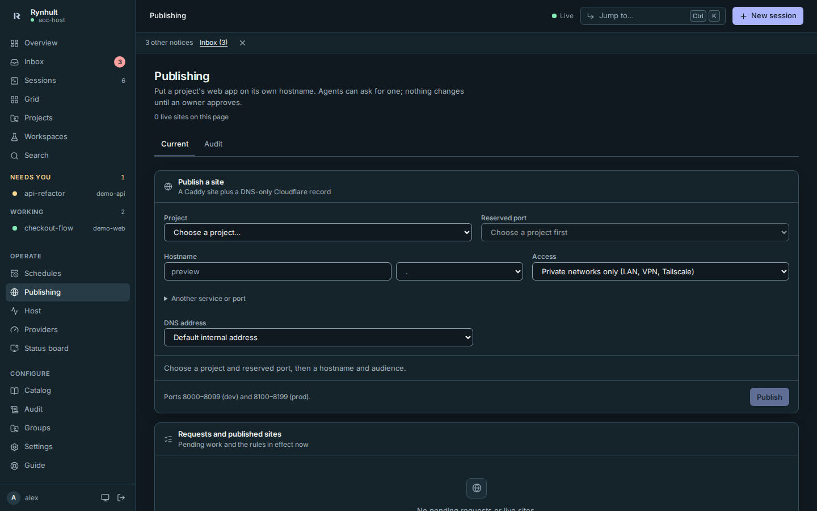Image resolution: width=817 pixels, height=511 pixels.
Task: Open Providers in the sidebar
Action: click(68, 330)
